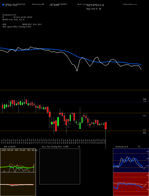Screen dimensions: 149x196
Task: Click the blue 12-day SMA legend square
Action: [3, 5]
